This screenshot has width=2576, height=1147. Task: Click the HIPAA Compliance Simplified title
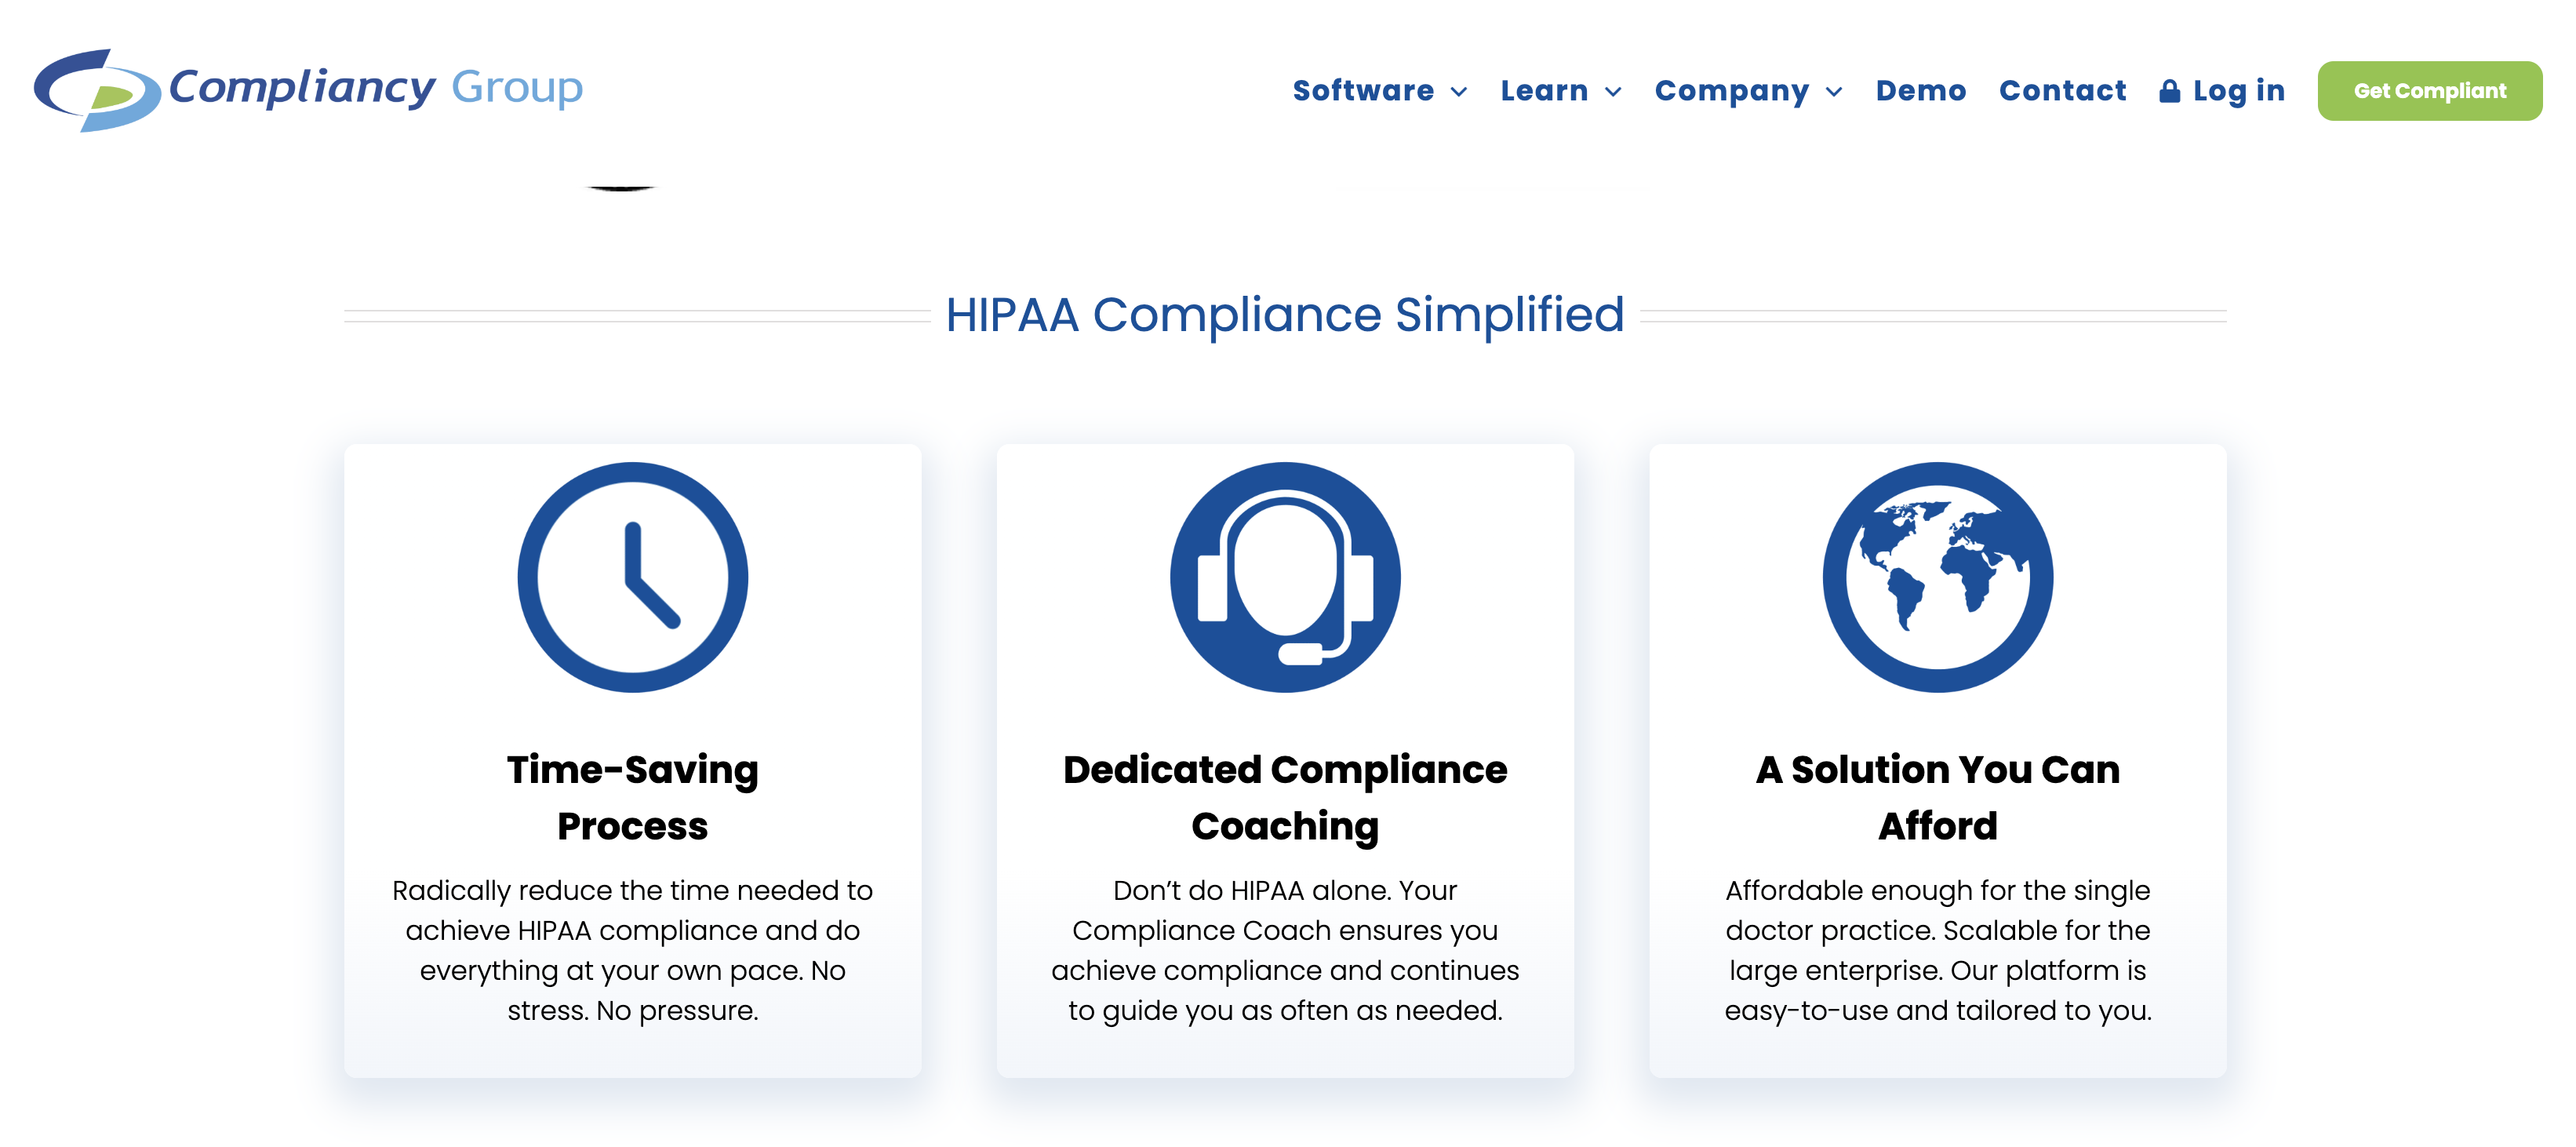[1284, 315]
